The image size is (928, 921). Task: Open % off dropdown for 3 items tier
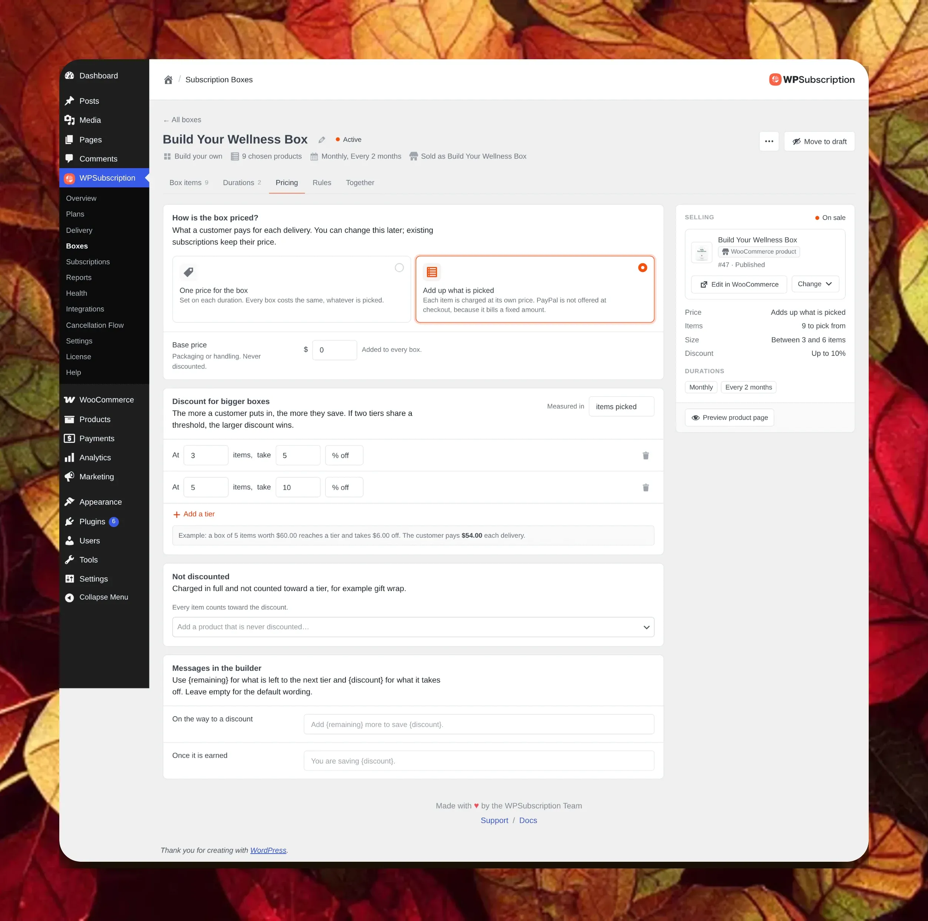click(x=344, y=455)
